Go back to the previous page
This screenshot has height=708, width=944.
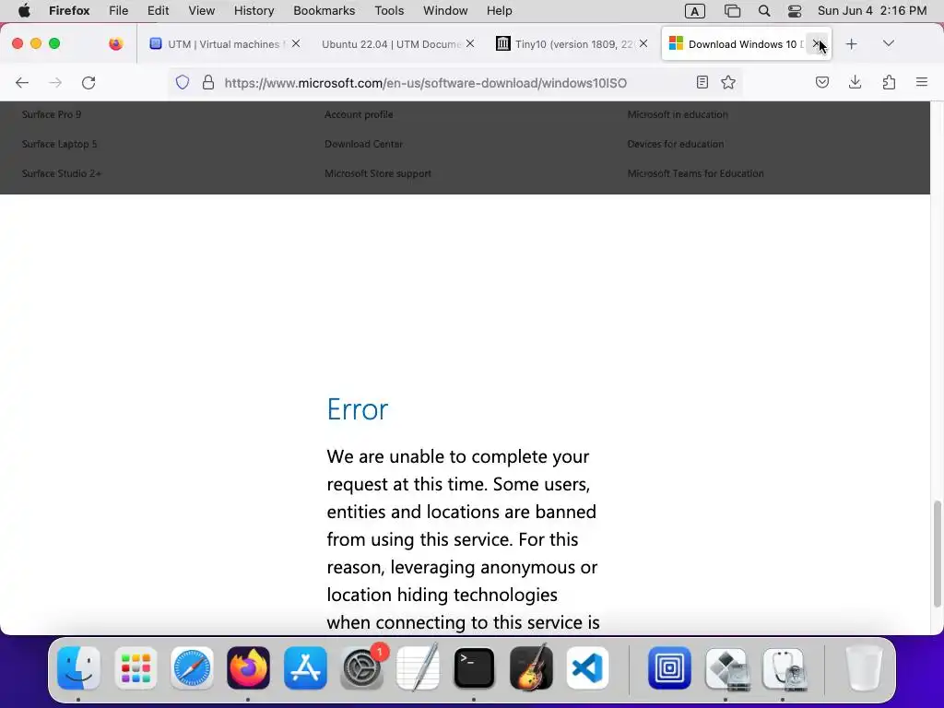coord(22,82)
